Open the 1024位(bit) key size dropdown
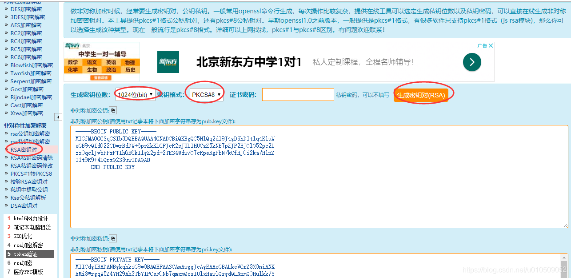 136,94
